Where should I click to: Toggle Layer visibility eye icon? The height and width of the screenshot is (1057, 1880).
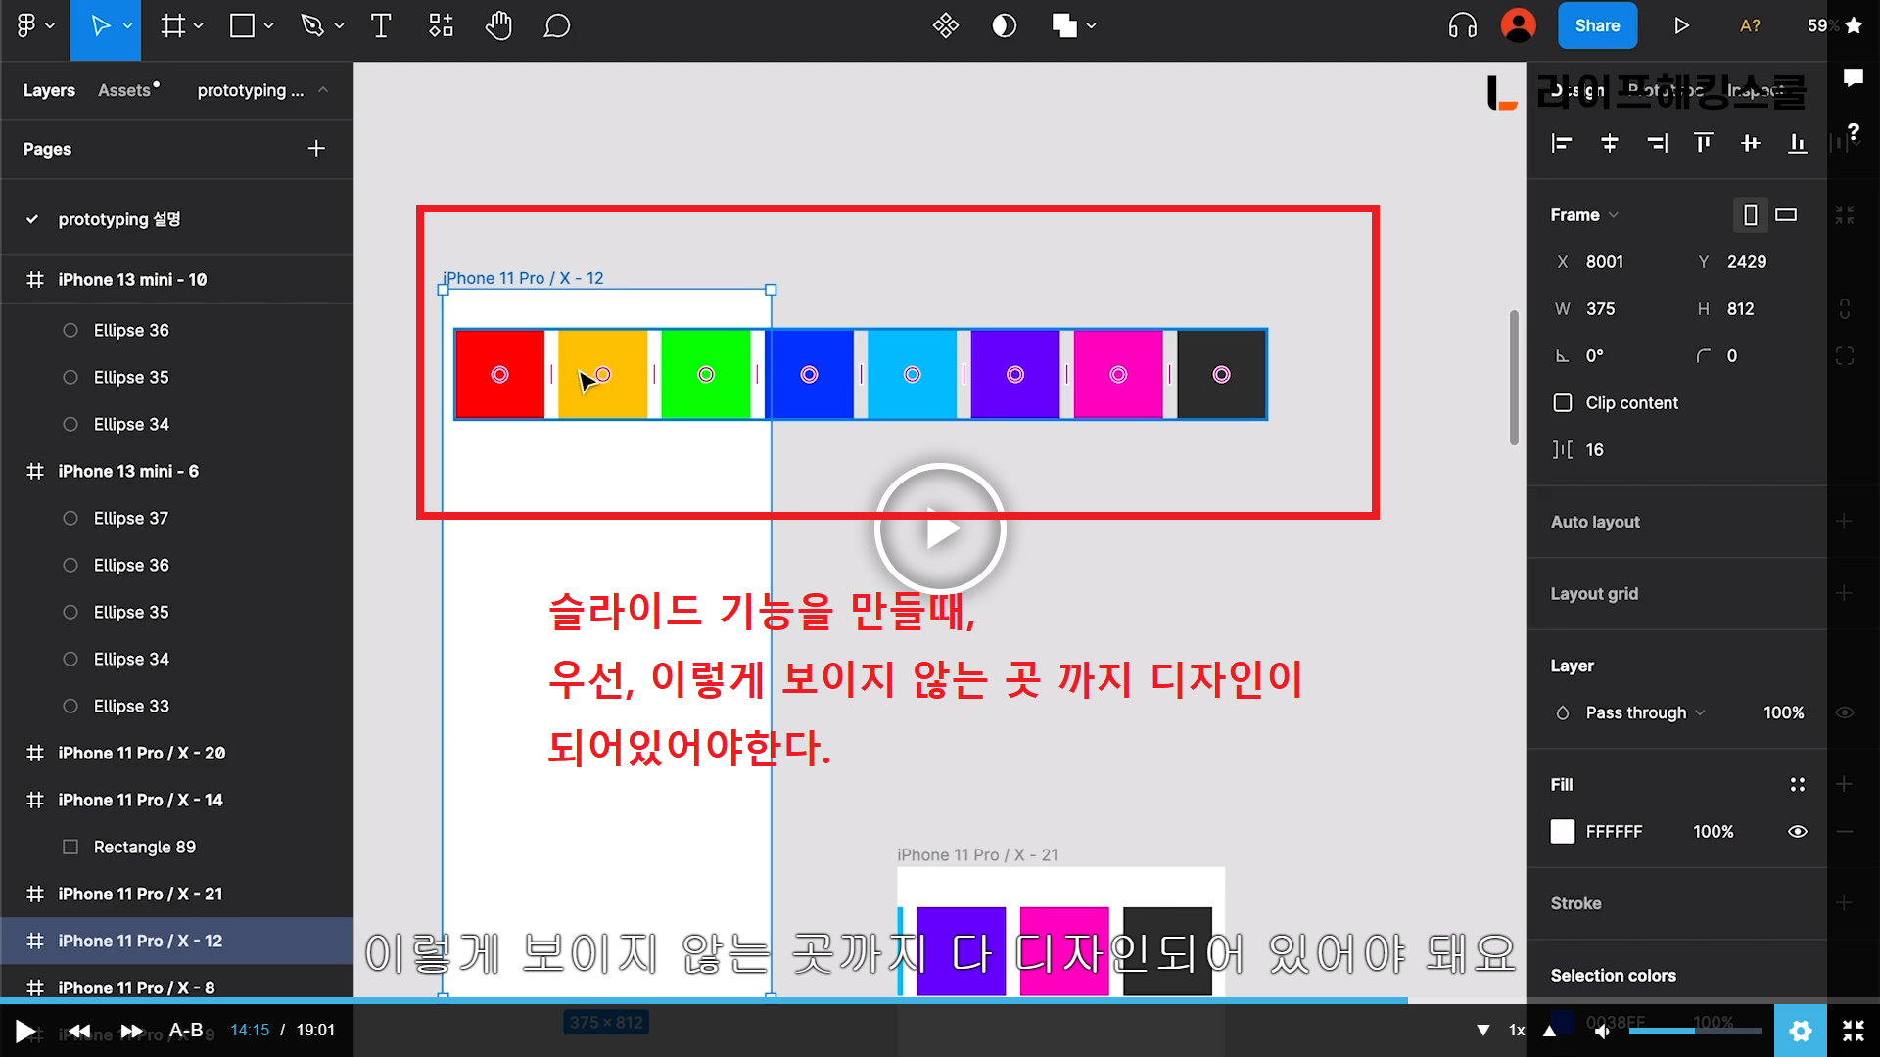click(1844, 712)
